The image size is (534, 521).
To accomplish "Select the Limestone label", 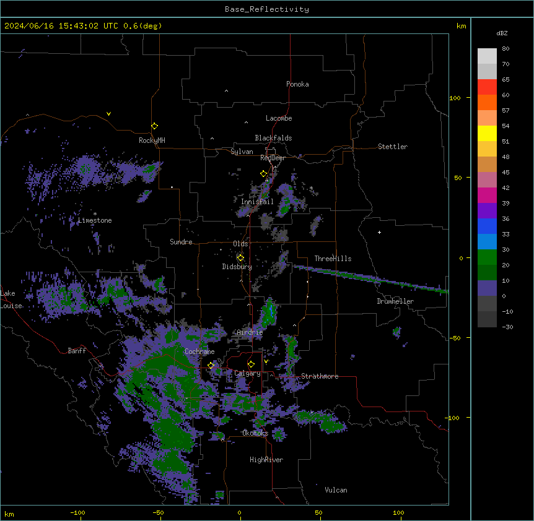I will pos(95,220).
